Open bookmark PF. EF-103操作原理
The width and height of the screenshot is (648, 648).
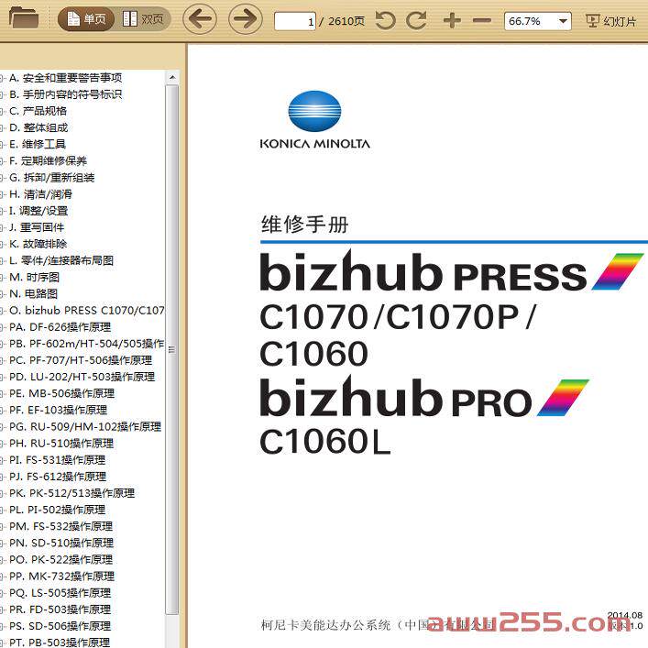tap(59, 410)
